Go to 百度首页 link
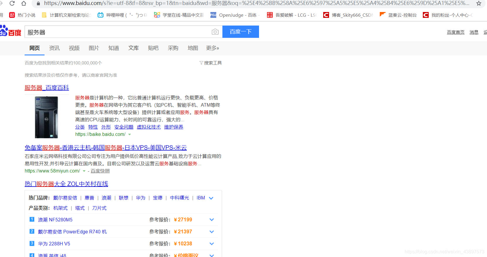Viewport: 487px width, 257px height. click(x=456, y=32)
